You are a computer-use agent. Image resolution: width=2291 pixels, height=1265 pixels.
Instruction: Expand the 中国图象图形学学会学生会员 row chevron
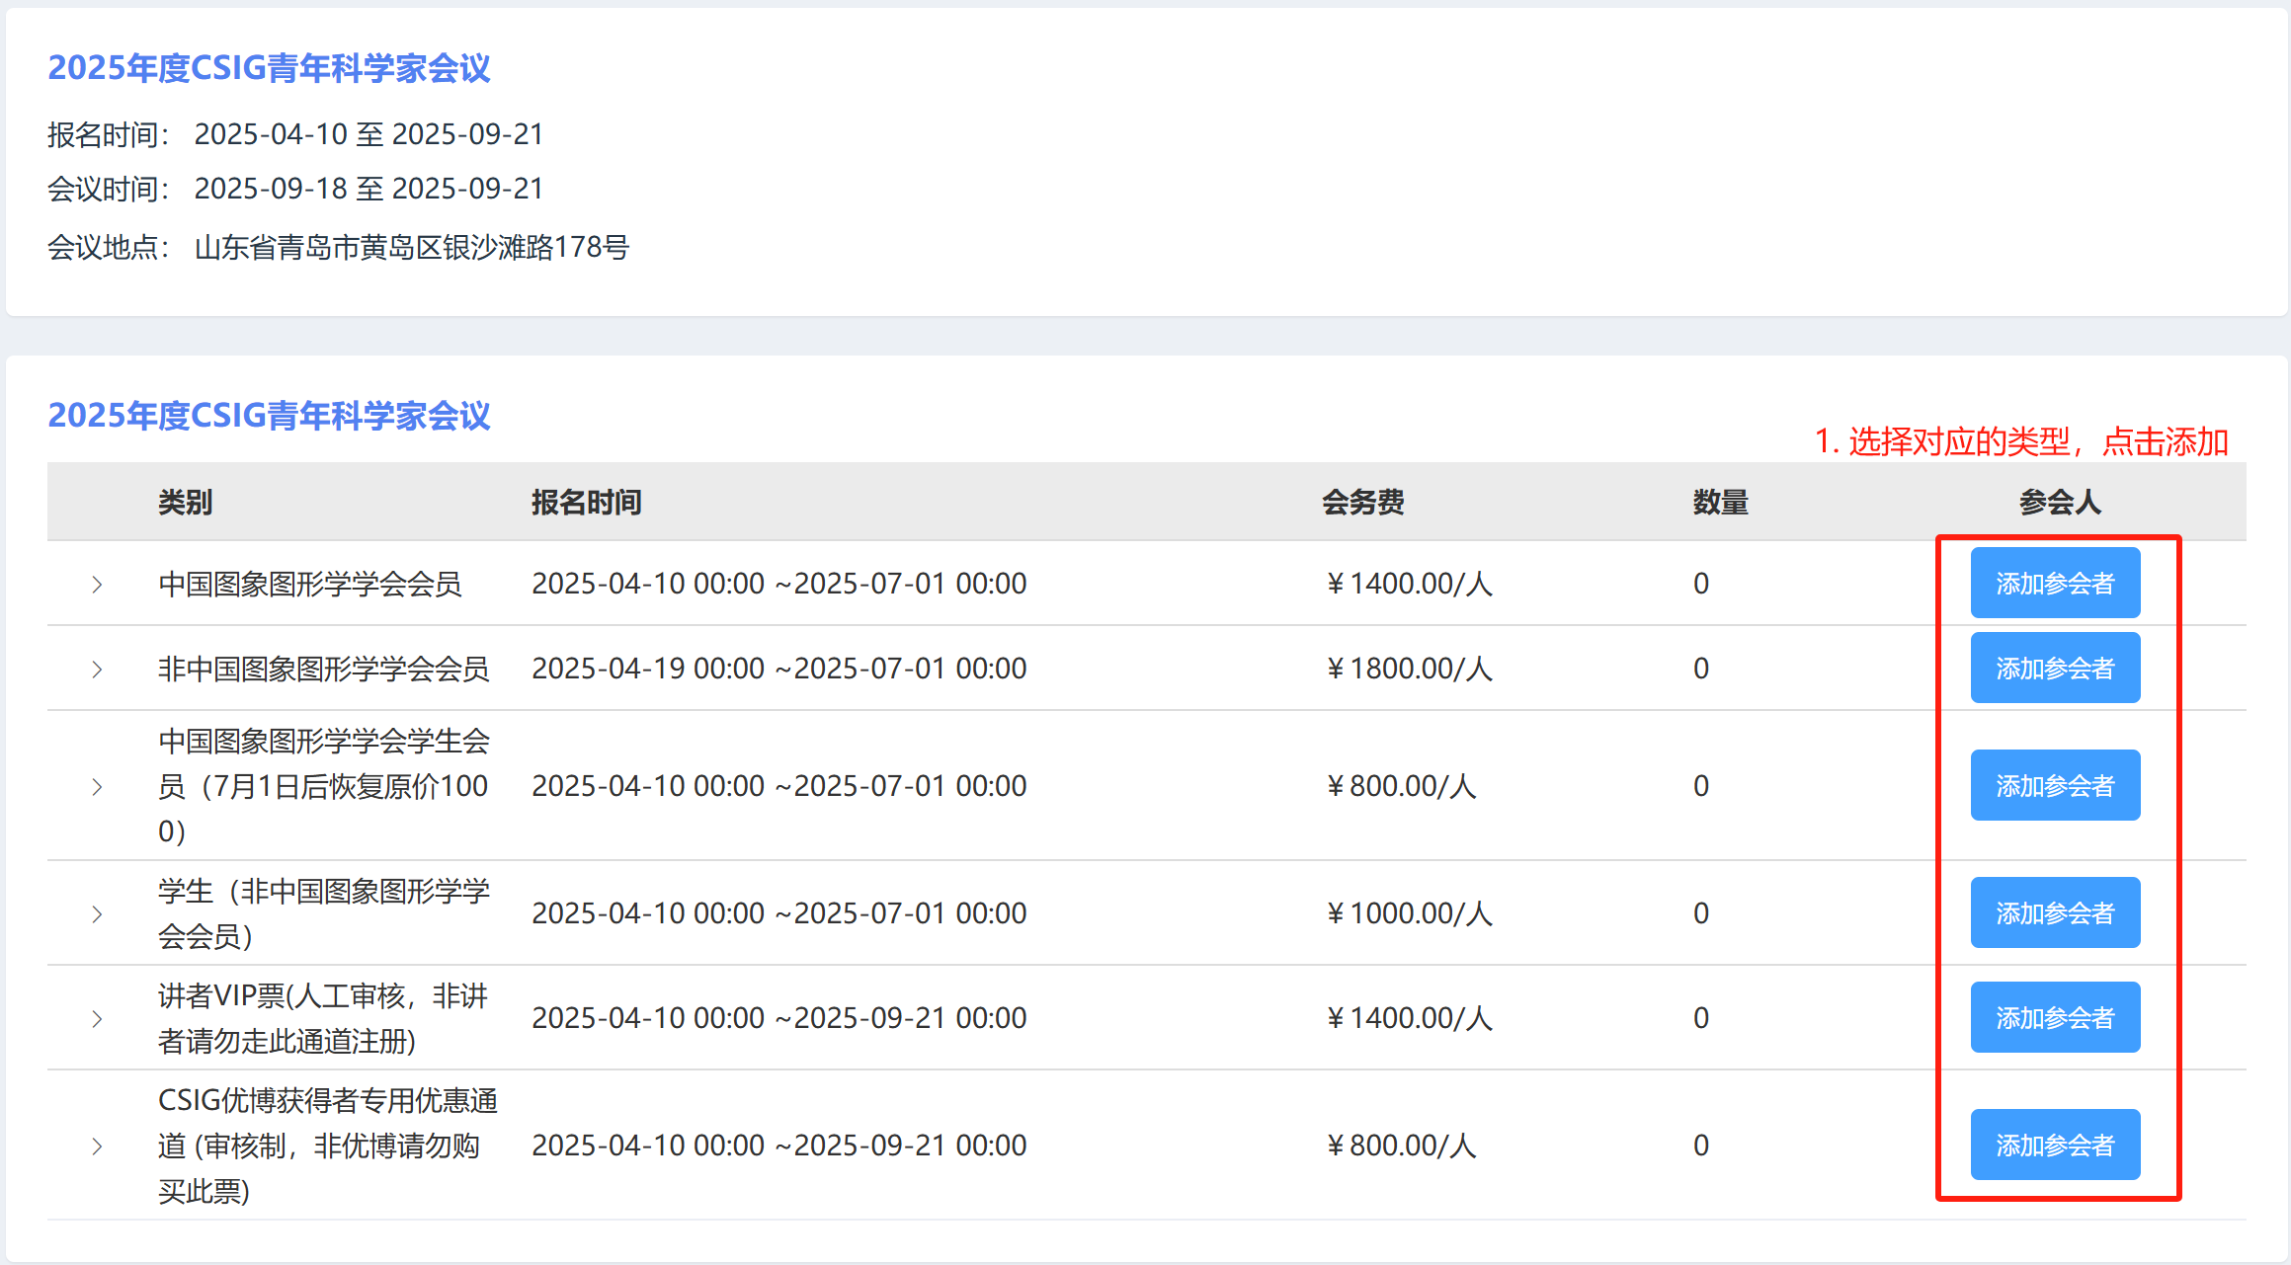coord(97,787)
